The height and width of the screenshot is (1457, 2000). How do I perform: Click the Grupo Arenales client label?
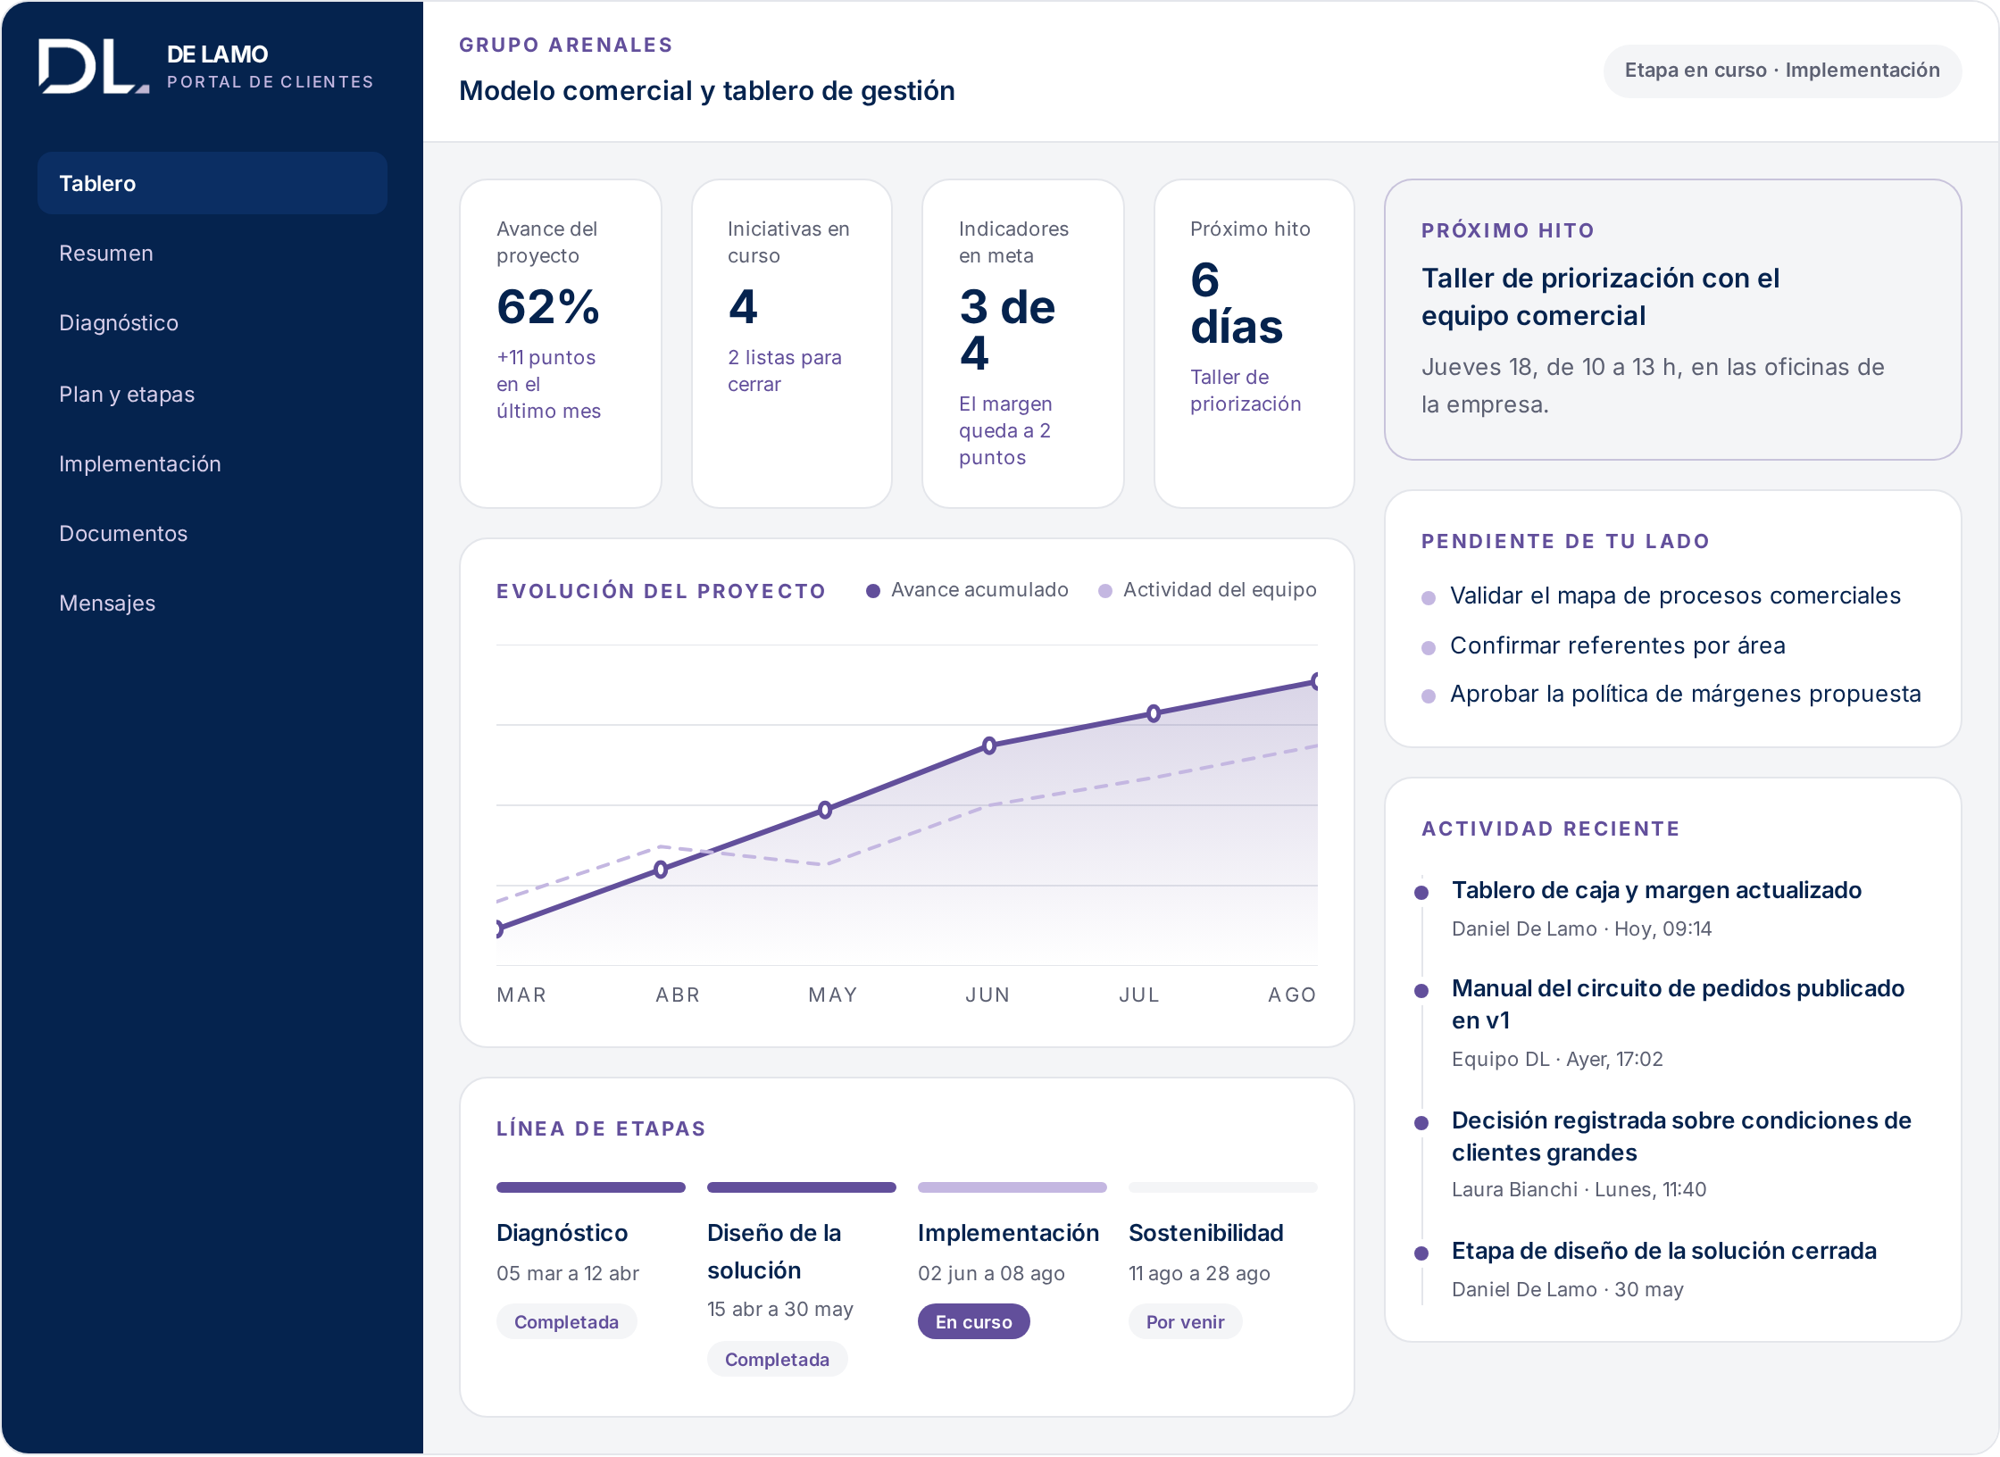[x=566, y=45]
